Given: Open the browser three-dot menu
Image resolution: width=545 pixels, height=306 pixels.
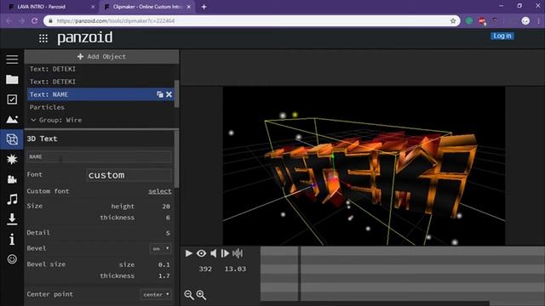Looking at the screenshot, I should tap(539, 20).
